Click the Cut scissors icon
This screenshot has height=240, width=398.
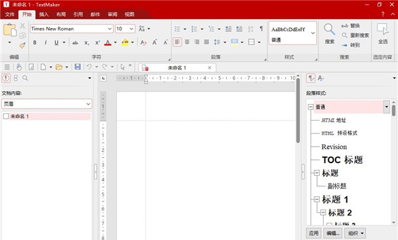[x=23, y=26]
